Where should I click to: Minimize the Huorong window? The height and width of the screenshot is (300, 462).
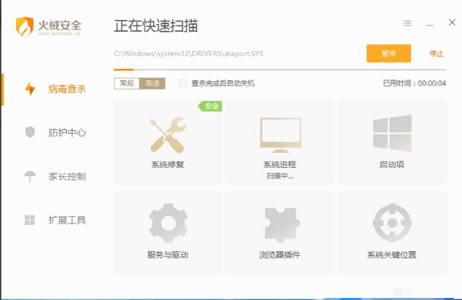[x=430, y=25]
